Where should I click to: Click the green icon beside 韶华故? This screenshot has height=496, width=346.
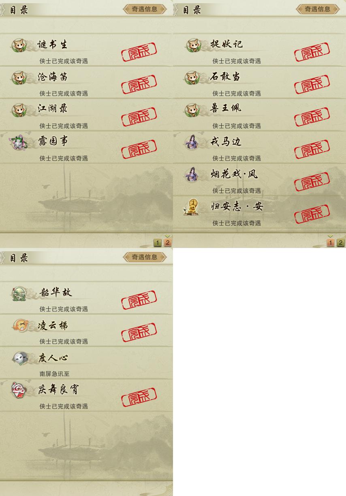pos(19,293)
